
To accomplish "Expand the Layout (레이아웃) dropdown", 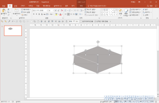I will coord(26,9).
